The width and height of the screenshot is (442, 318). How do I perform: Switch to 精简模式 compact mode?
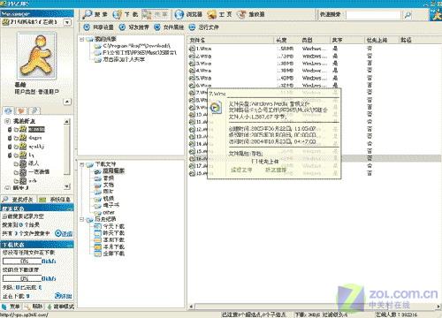pos(61,307)
